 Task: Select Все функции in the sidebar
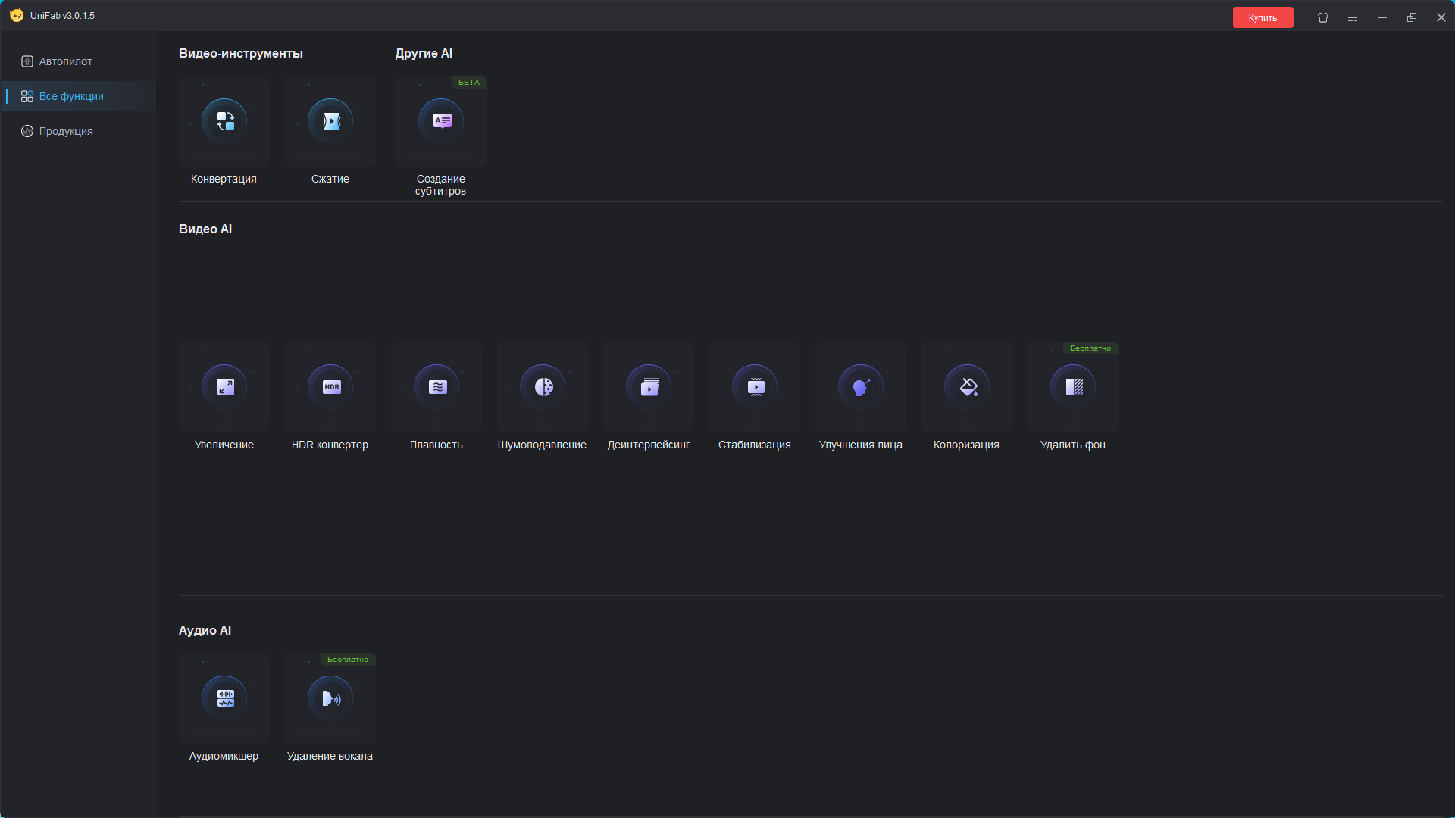coord(71,96)
